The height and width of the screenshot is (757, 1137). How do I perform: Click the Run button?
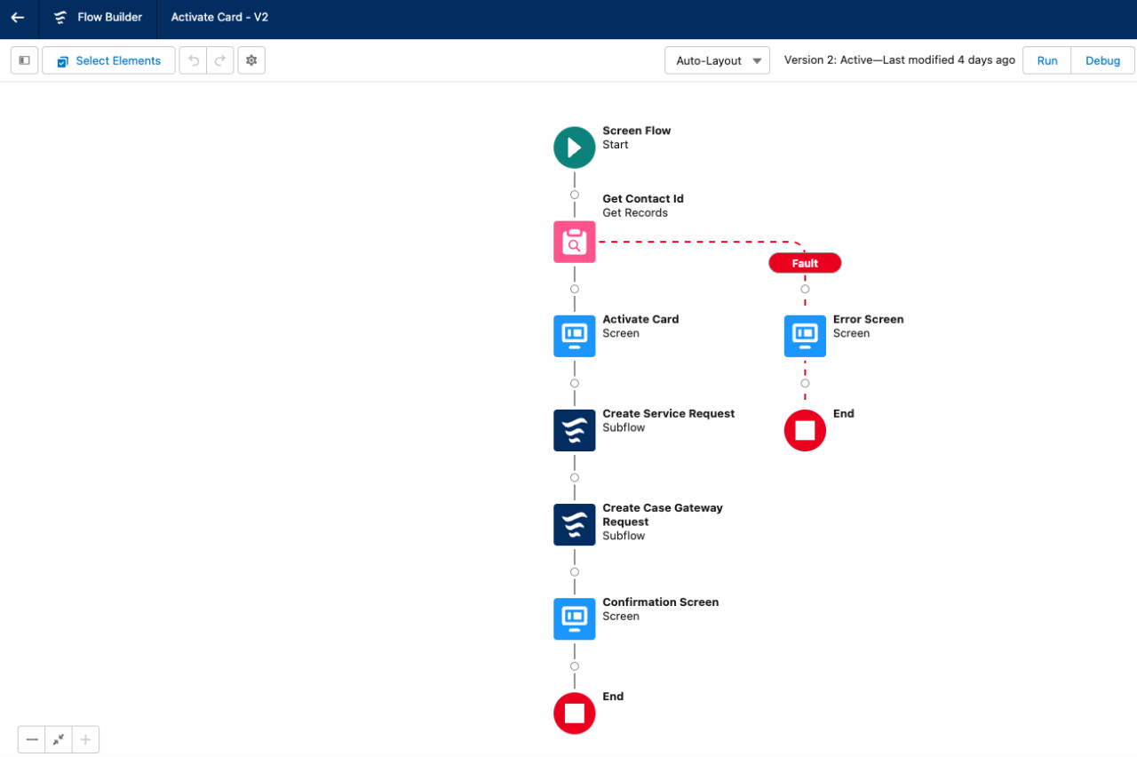click(x=1047, y=60)
